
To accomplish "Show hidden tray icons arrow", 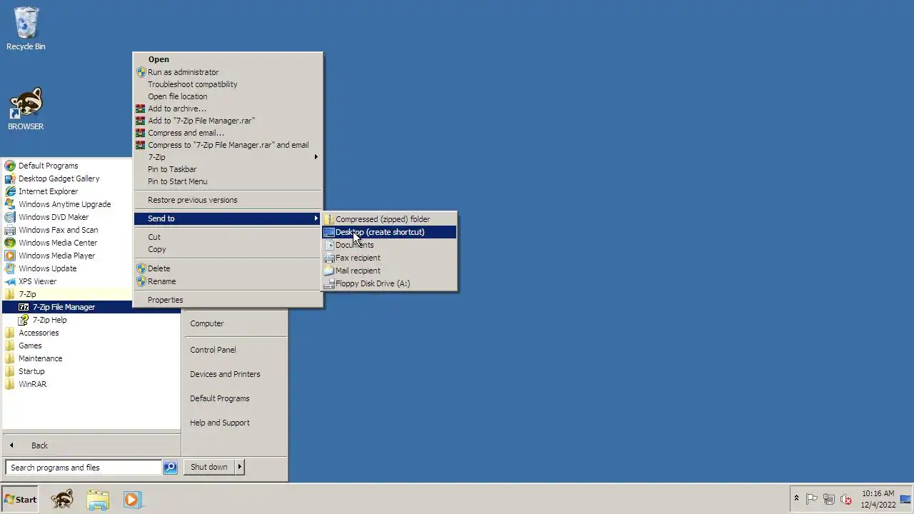I will (796, 499).
